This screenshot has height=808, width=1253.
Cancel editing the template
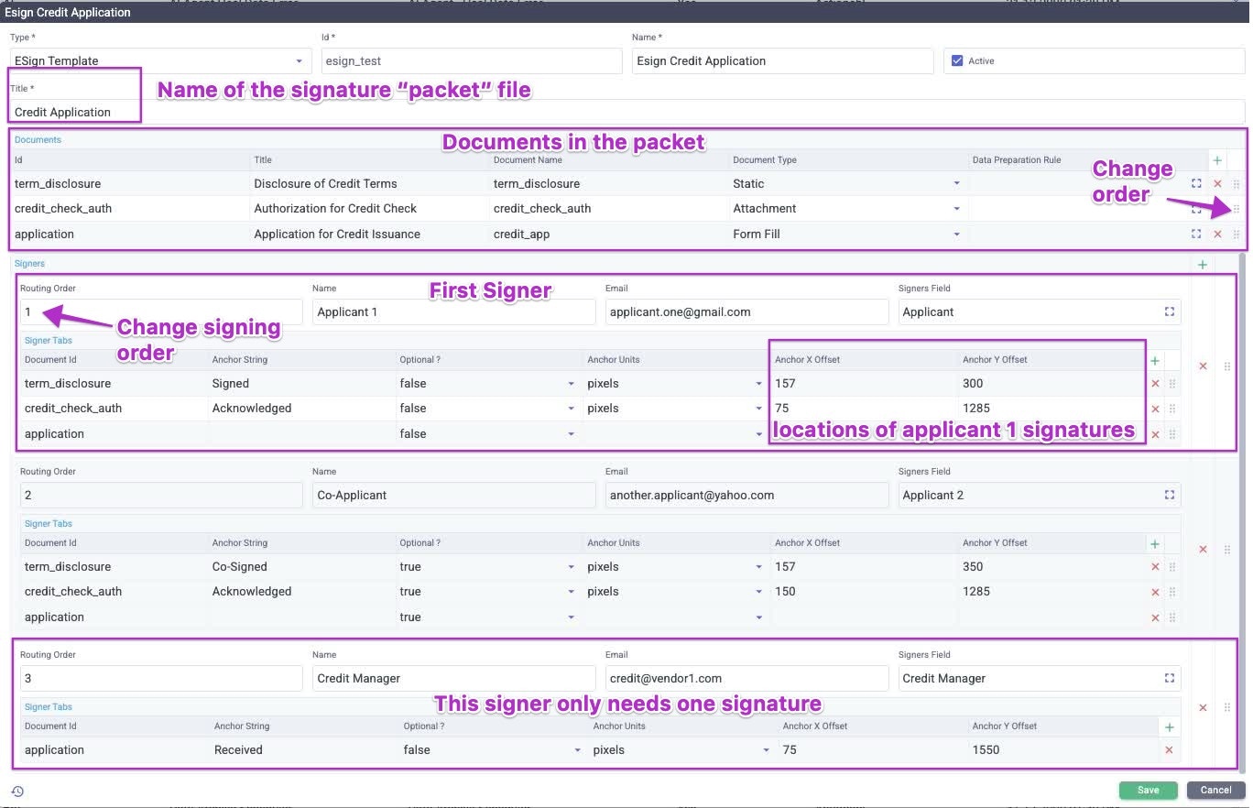[x=1215, y=790]
